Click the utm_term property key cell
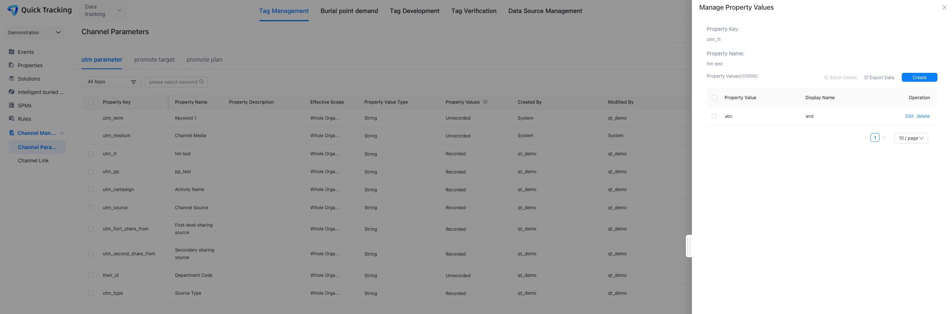This screenshot has width=952, height=314. pos(113,118)
